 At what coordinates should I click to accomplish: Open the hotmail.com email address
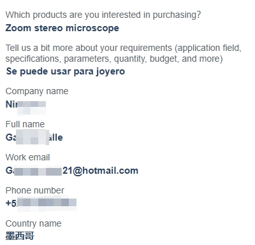point(72,171)
